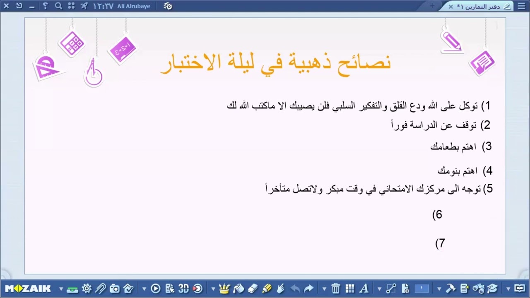Click the redo arrow
530x298 pixels.
[x=308, y=288]
